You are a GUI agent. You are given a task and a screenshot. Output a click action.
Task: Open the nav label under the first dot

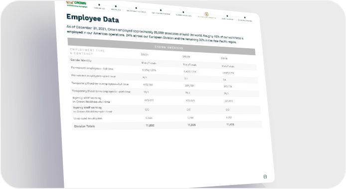pyautogui.click(x=99, y=8)
